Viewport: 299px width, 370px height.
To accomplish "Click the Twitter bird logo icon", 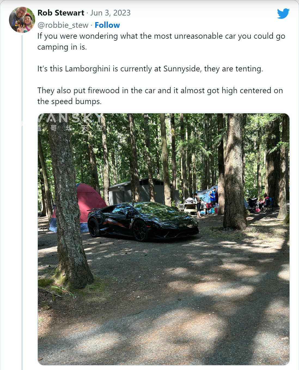I will (x=283, y=13).
